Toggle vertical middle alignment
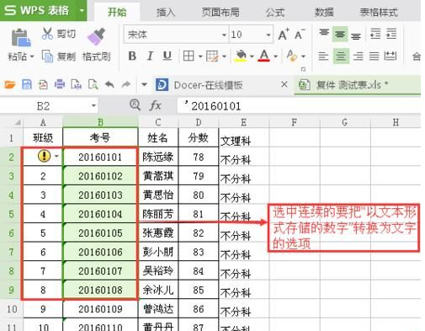The width and height of the screenshot is (425, 331). [340, 35]
